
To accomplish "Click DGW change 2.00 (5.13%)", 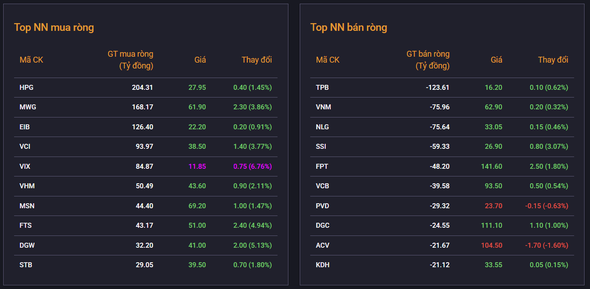I will [253, 245].
